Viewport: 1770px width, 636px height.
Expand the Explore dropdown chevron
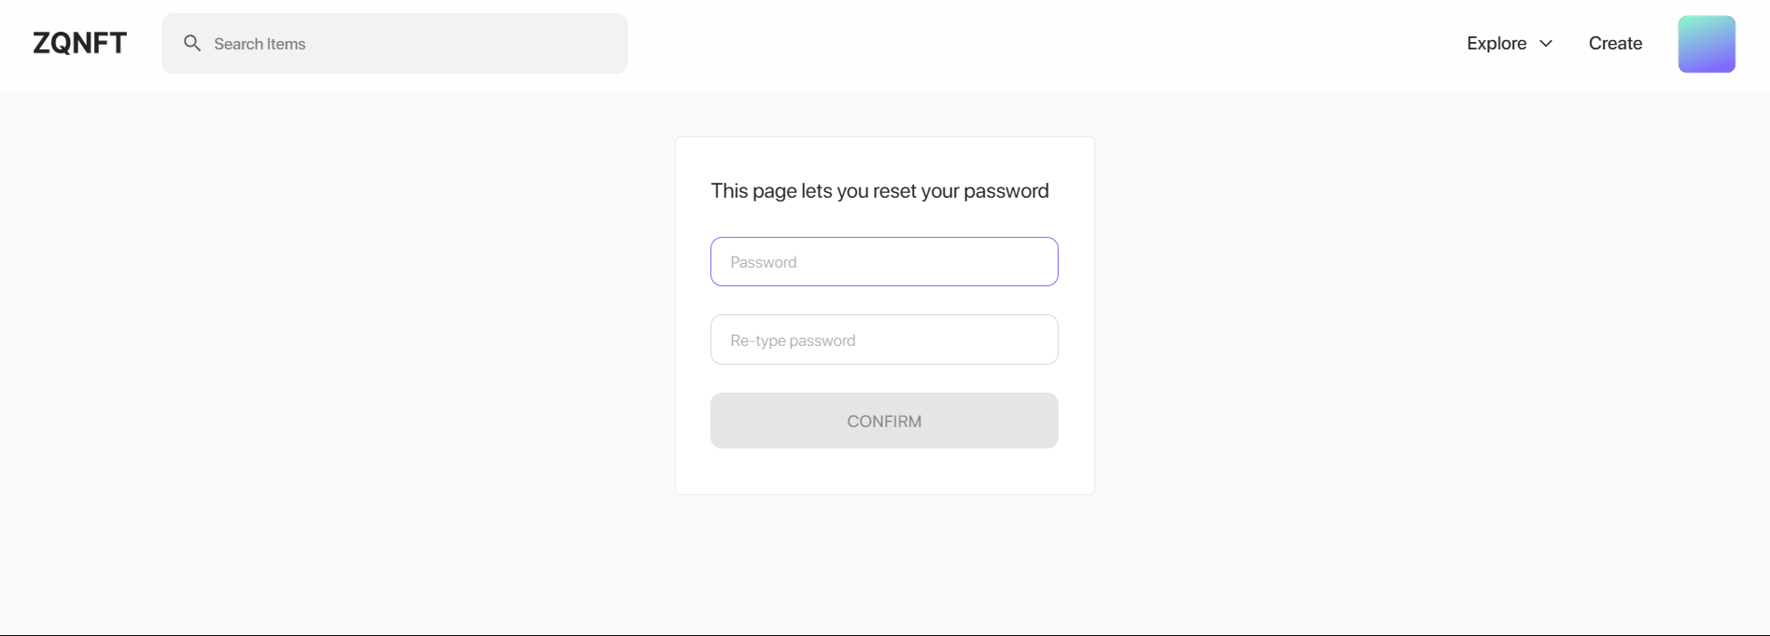(x=1546, y=44)
